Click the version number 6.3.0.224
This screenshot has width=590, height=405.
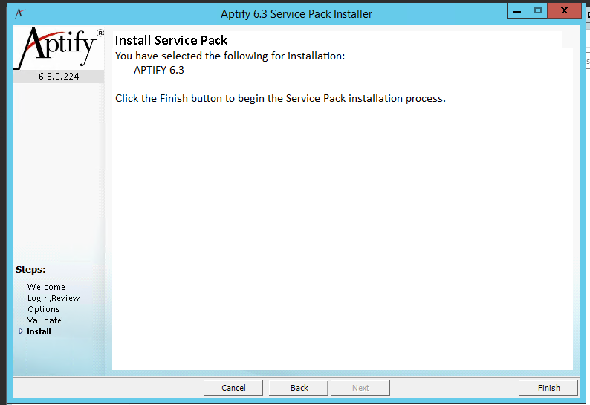point(59,77)
